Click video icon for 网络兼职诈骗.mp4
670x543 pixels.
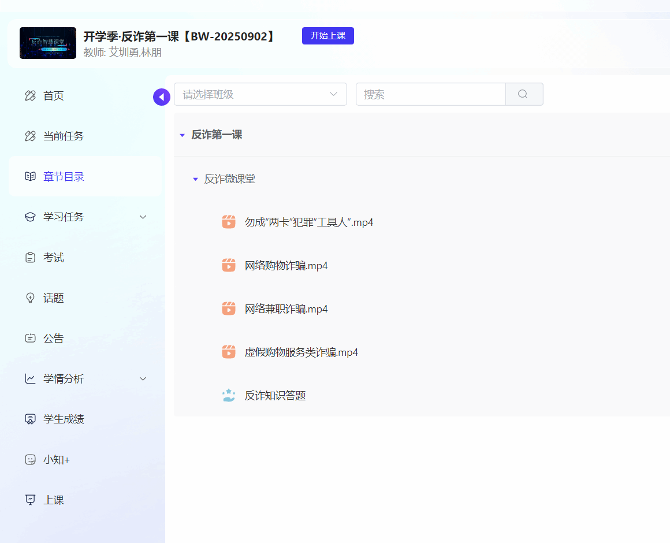click(x=229, y=309)
